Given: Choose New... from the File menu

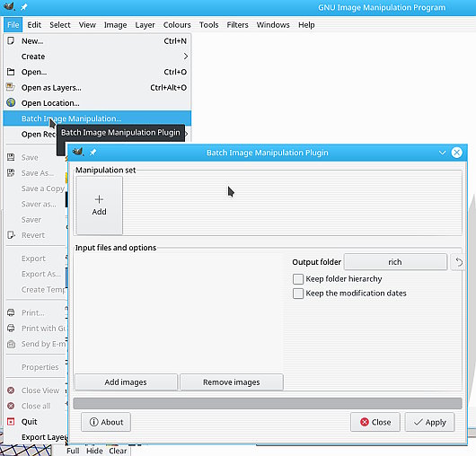Looking at the screenshot, I should coord(97,41).
